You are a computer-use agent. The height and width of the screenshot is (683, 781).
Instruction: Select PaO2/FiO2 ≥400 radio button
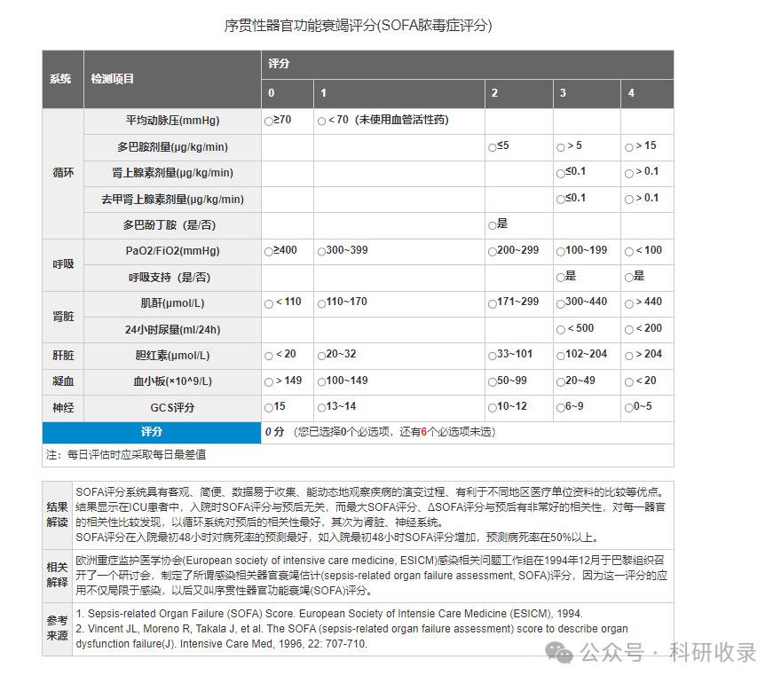click(269, 252)
